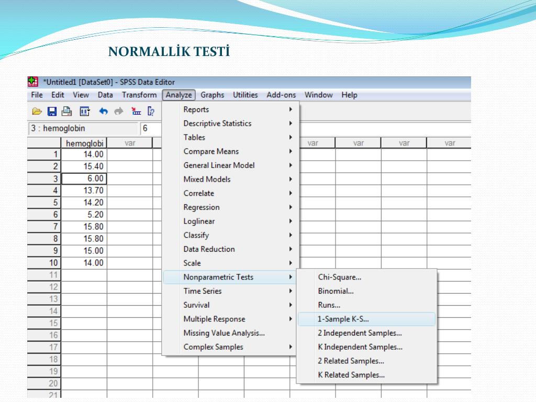Screen dimensions: 536x402
Task: Expand the Multiple Response submenu
Action: [x=230, y=319]
